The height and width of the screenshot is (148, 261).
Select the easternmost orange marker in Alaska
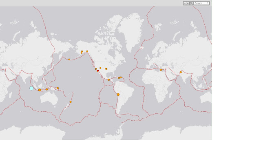(87, 51)
